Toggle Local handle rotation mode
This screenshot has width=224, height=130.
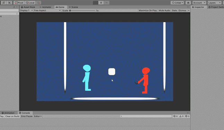coord(30,3)
